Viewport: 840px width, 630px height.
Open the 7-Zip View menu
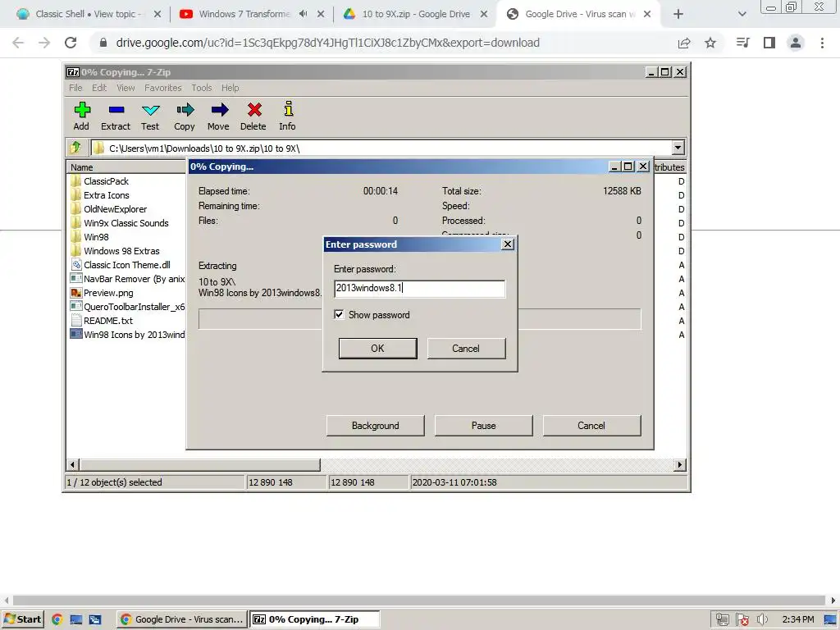point(126,88)
